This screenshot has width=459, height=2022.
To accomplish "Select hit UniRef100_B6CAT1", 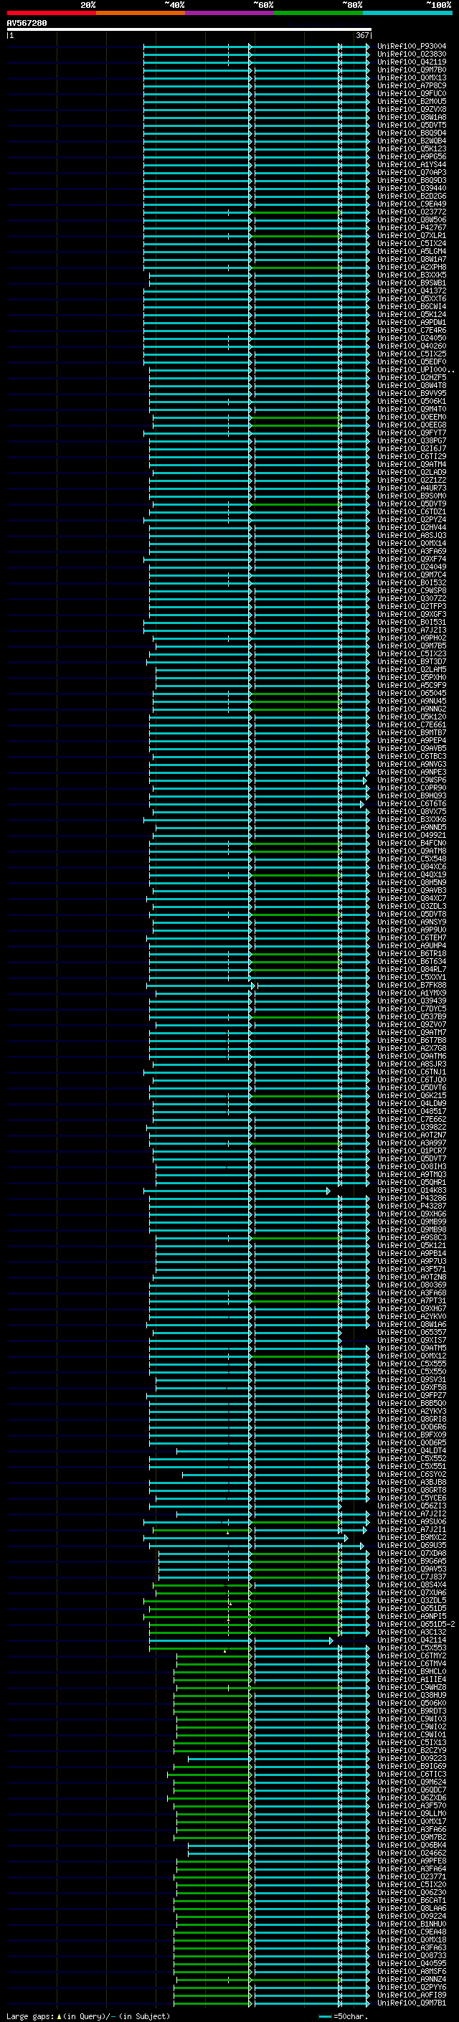I will pyautogui.click(x=412, y=1900).
